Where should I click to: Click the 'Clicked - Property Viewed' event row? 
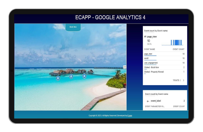[x=164, y=72]
